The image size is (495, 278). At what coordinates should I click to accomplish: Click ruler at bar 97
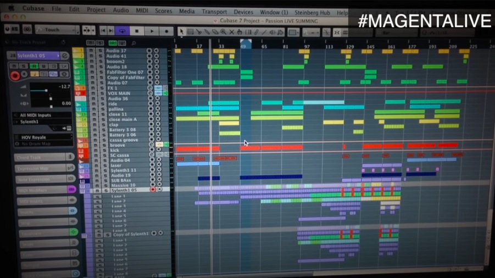tap(307, 46)
